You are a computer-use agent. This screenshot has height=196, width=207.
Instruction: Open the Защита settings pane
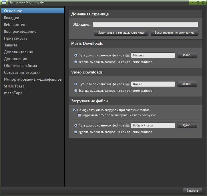point(33,45)
